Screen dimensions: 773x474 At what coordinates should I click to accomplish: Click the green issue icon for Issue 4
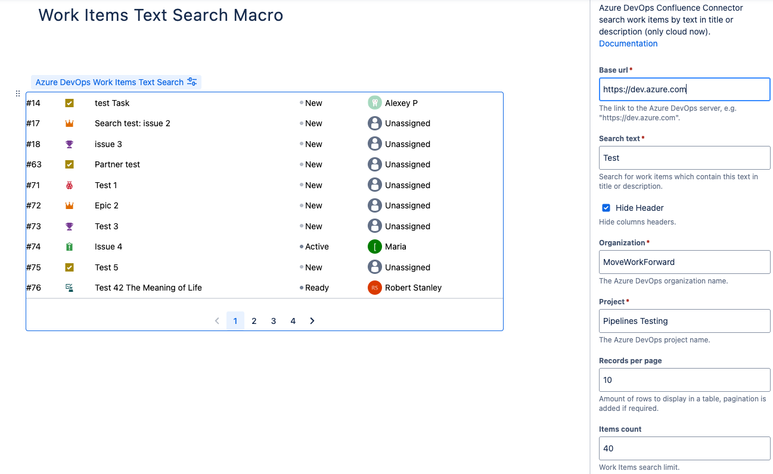pyautogui.click(x=69, y=247)
